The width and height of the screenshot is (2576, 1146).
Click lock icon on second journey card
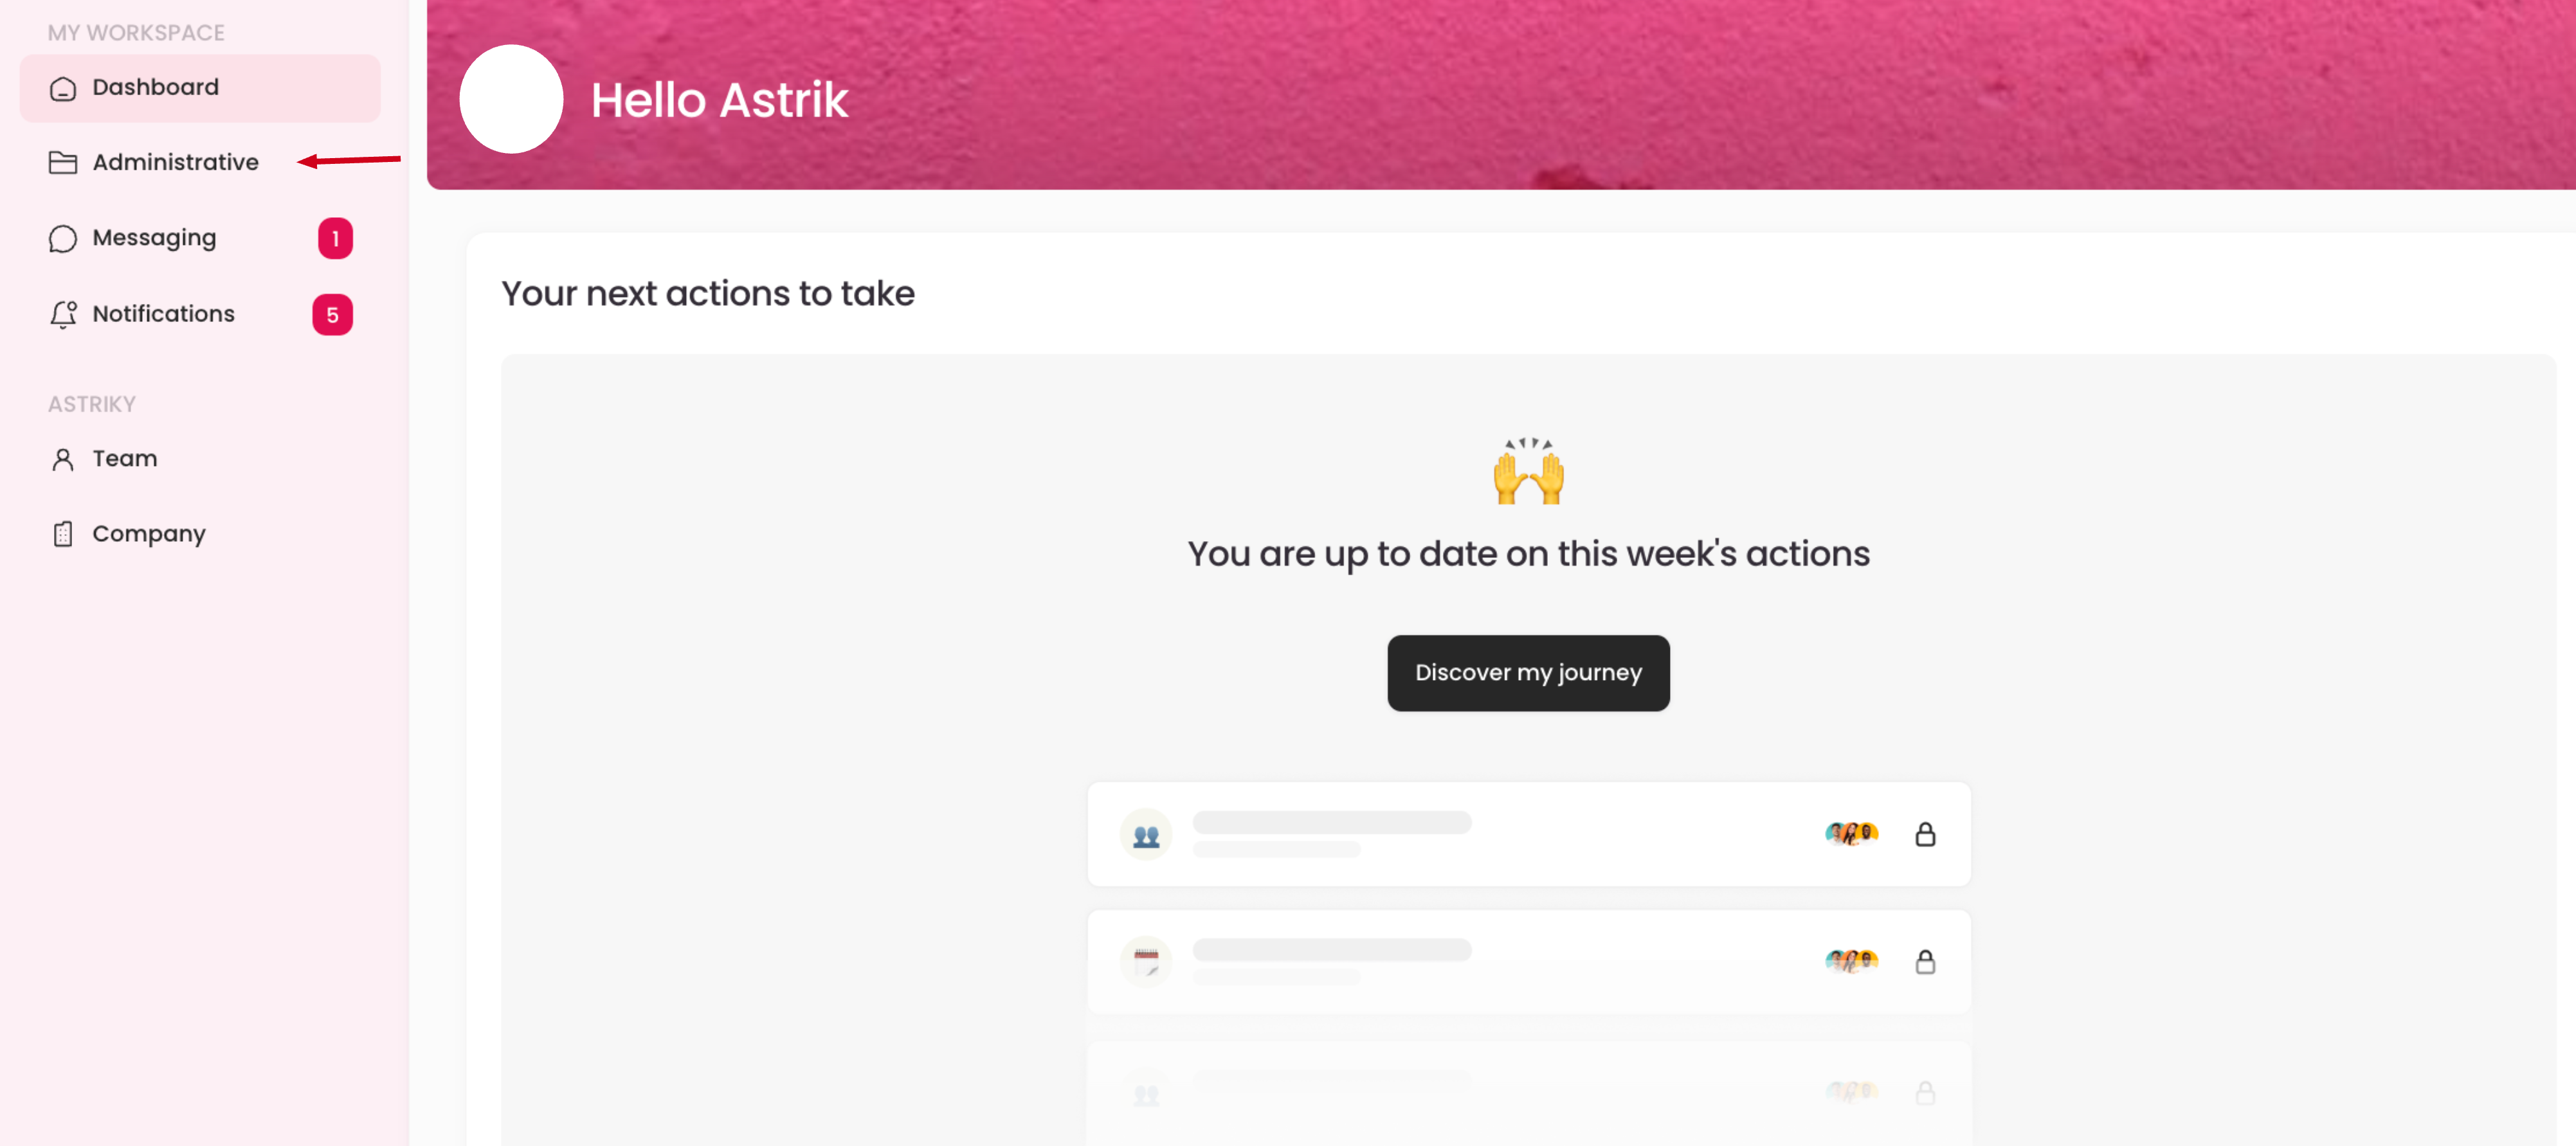[1924, 962]
